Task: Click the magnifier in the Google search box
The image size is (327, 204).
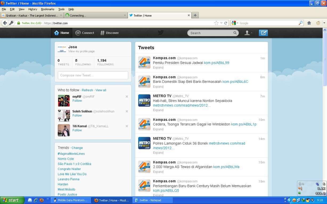Action: pyautogui.click(x=301, y=23)
